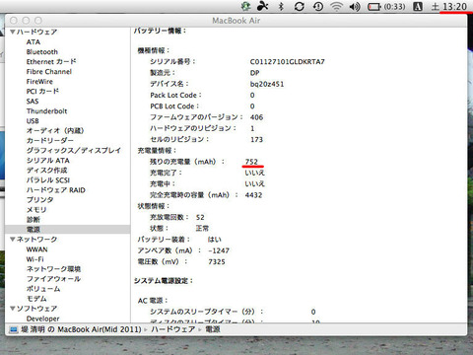This screenshot has height=355, width=473.
Task: Click the cell revision value 173
Action: point(256,140)
